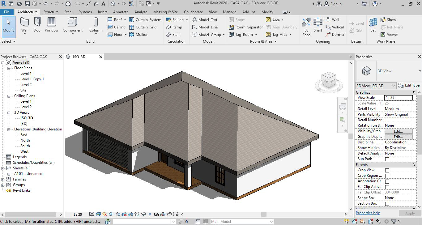Switch to the Massing & Site tab

165,12
